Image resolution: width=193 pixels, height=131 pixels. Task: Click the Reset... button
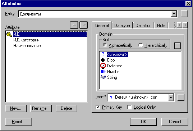tap(18, 122)
